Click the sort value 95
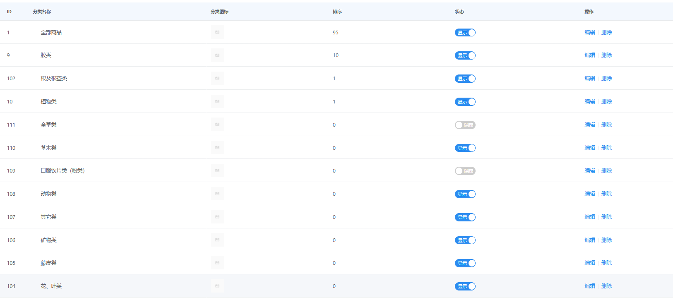 [336, 32]
